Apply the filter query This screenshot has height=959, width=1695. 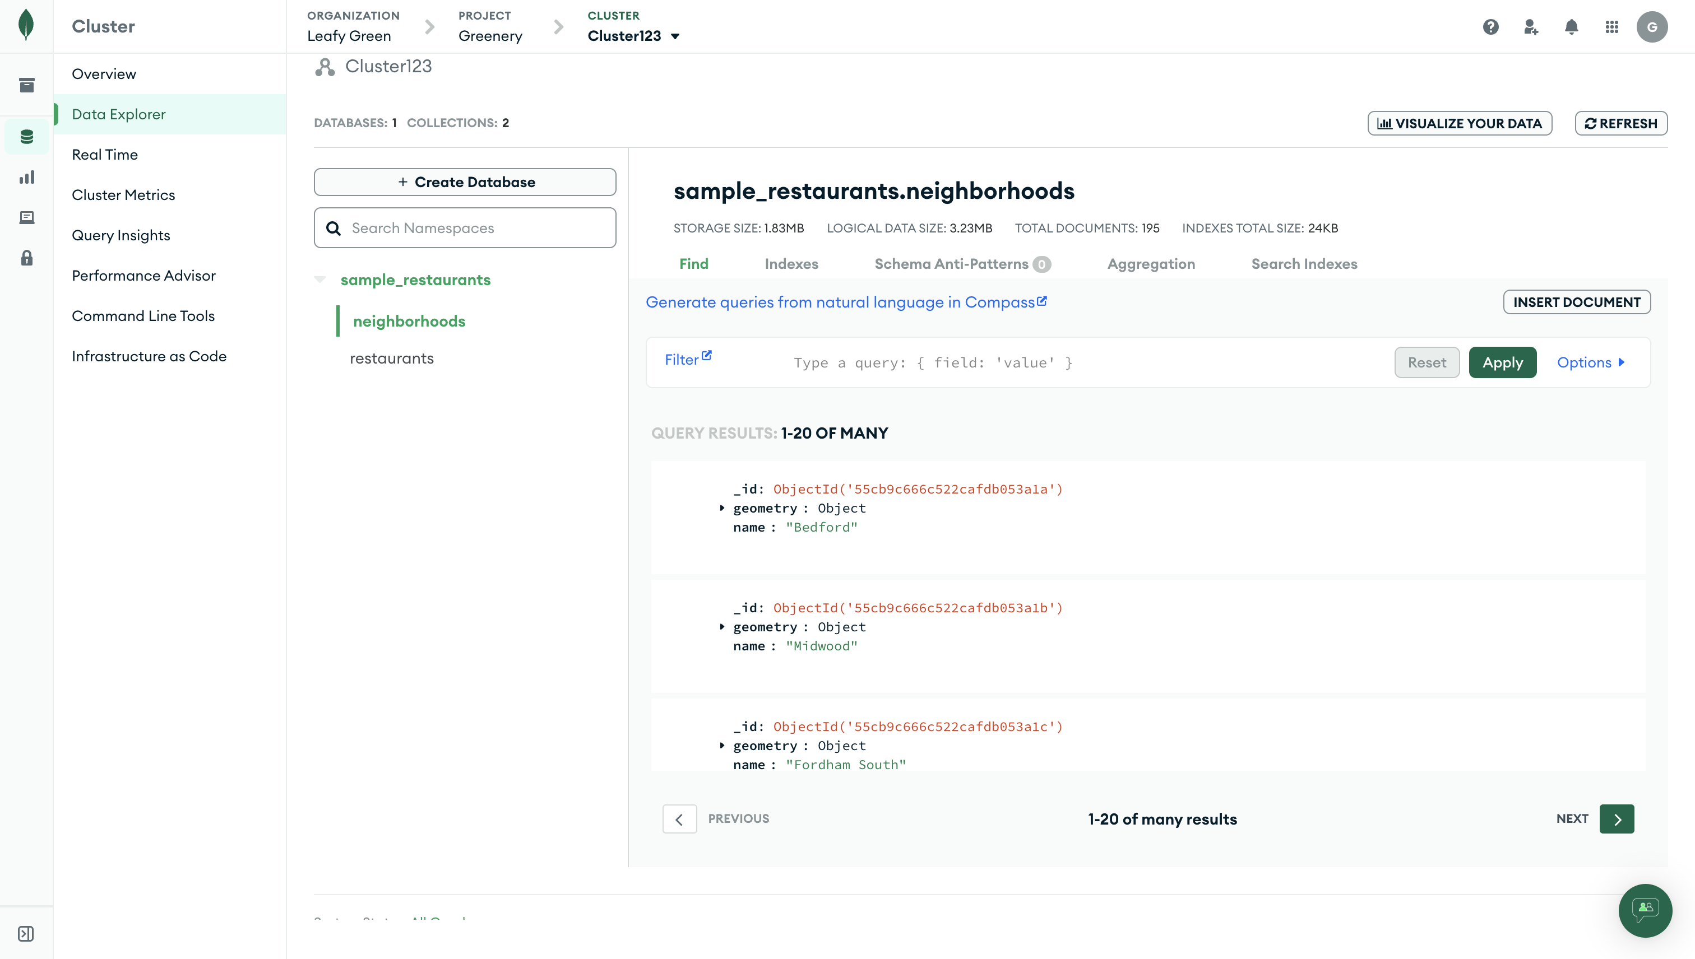click(1503, 362)
